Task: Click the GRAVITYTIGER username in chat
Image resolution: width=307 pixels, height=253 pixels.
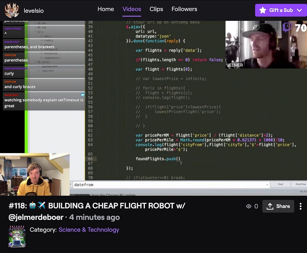Action: [13, 28]
